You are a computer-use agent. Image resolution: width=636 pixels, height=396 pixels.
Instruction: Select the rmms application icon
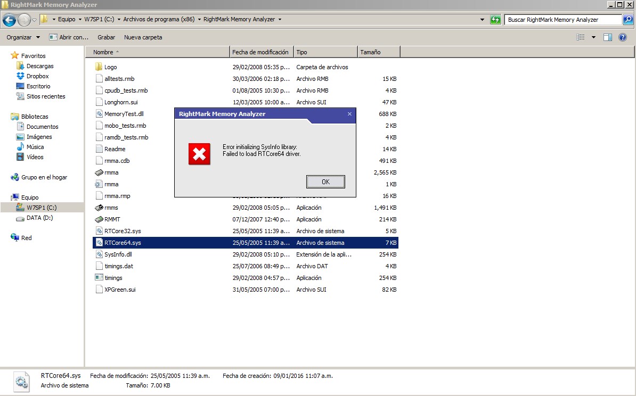pos(99,208)
